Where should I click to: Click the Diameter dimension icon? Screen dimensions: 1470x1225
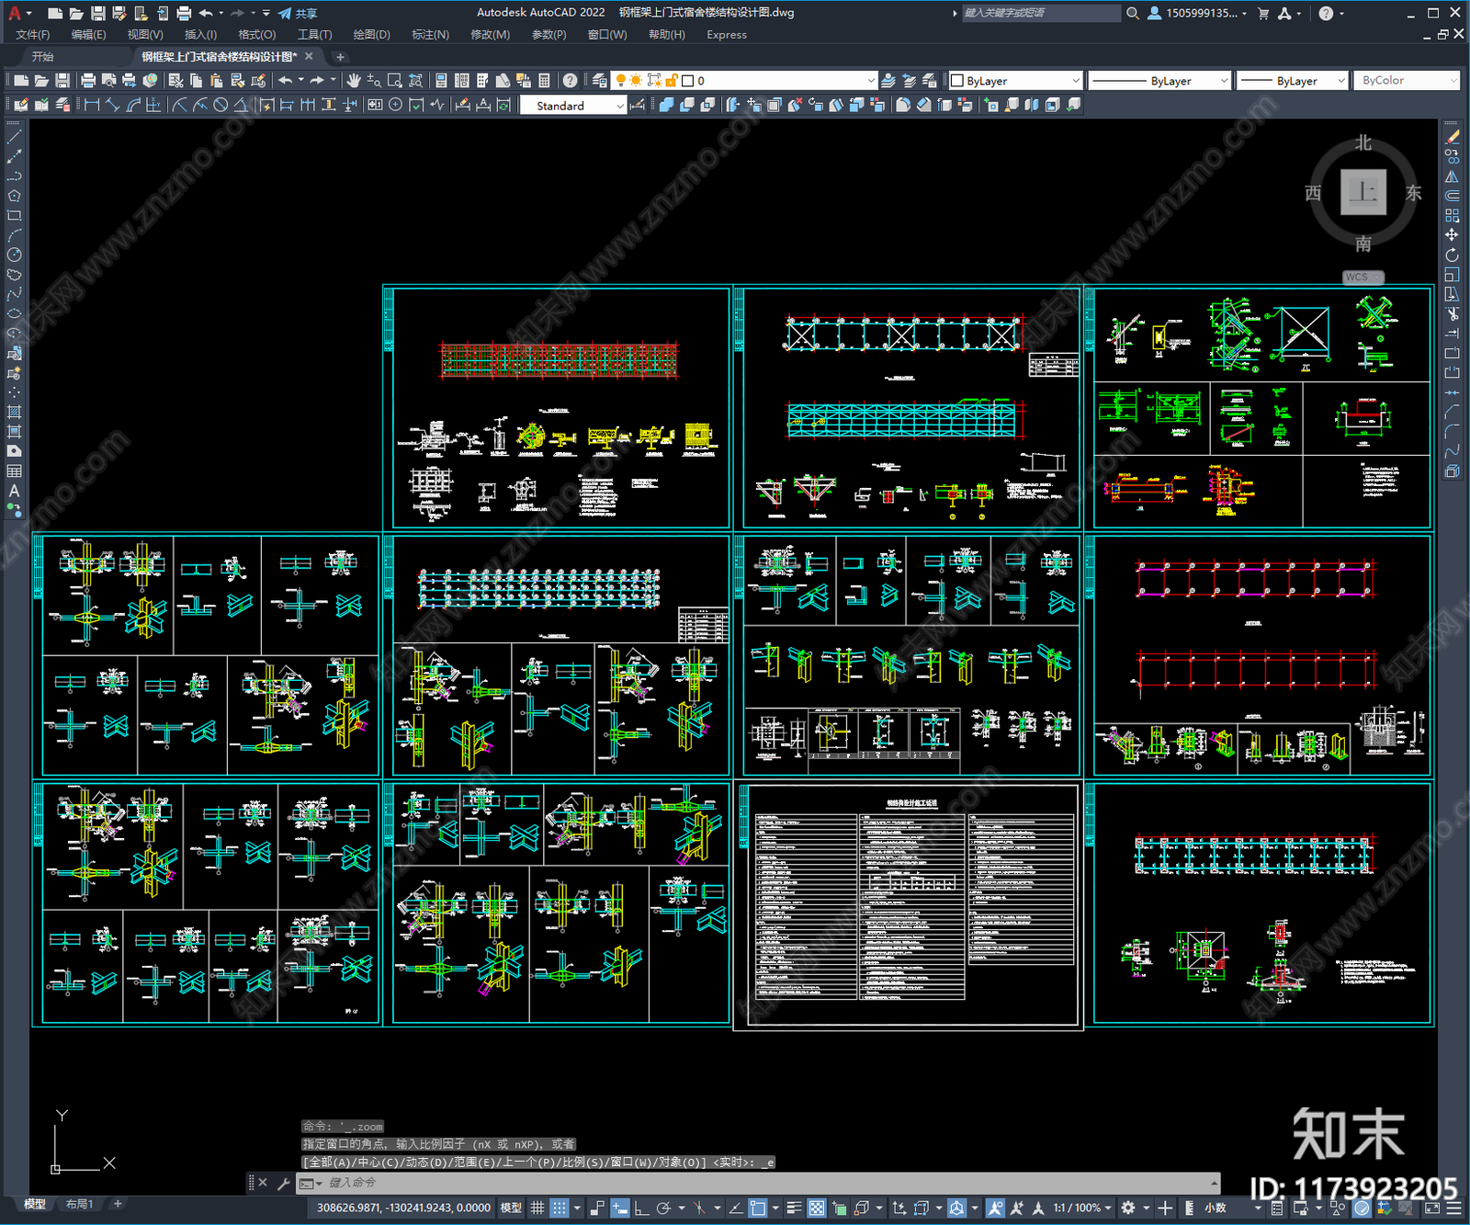point(220,105)
